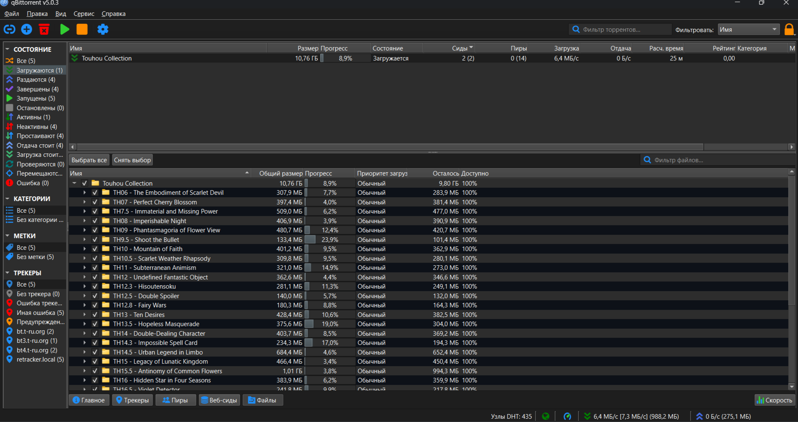Switch to the Главное tab button
Screen dimensions: 798x422
89,400
